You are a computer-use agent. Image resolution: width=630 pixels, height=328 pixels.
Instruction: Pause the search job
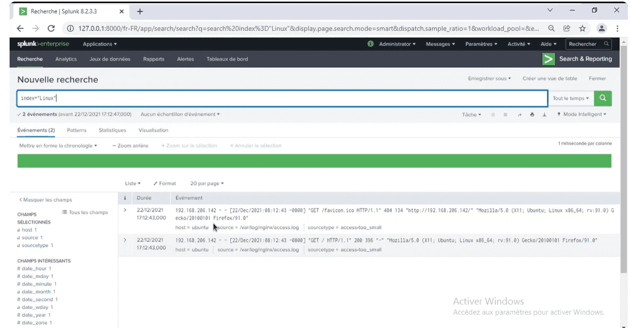tap(493, 115)
